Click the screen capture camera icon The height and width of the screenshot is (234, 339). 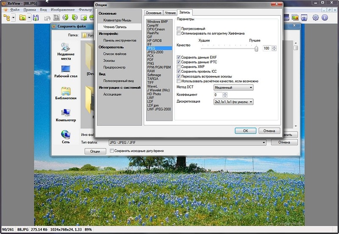304,18
